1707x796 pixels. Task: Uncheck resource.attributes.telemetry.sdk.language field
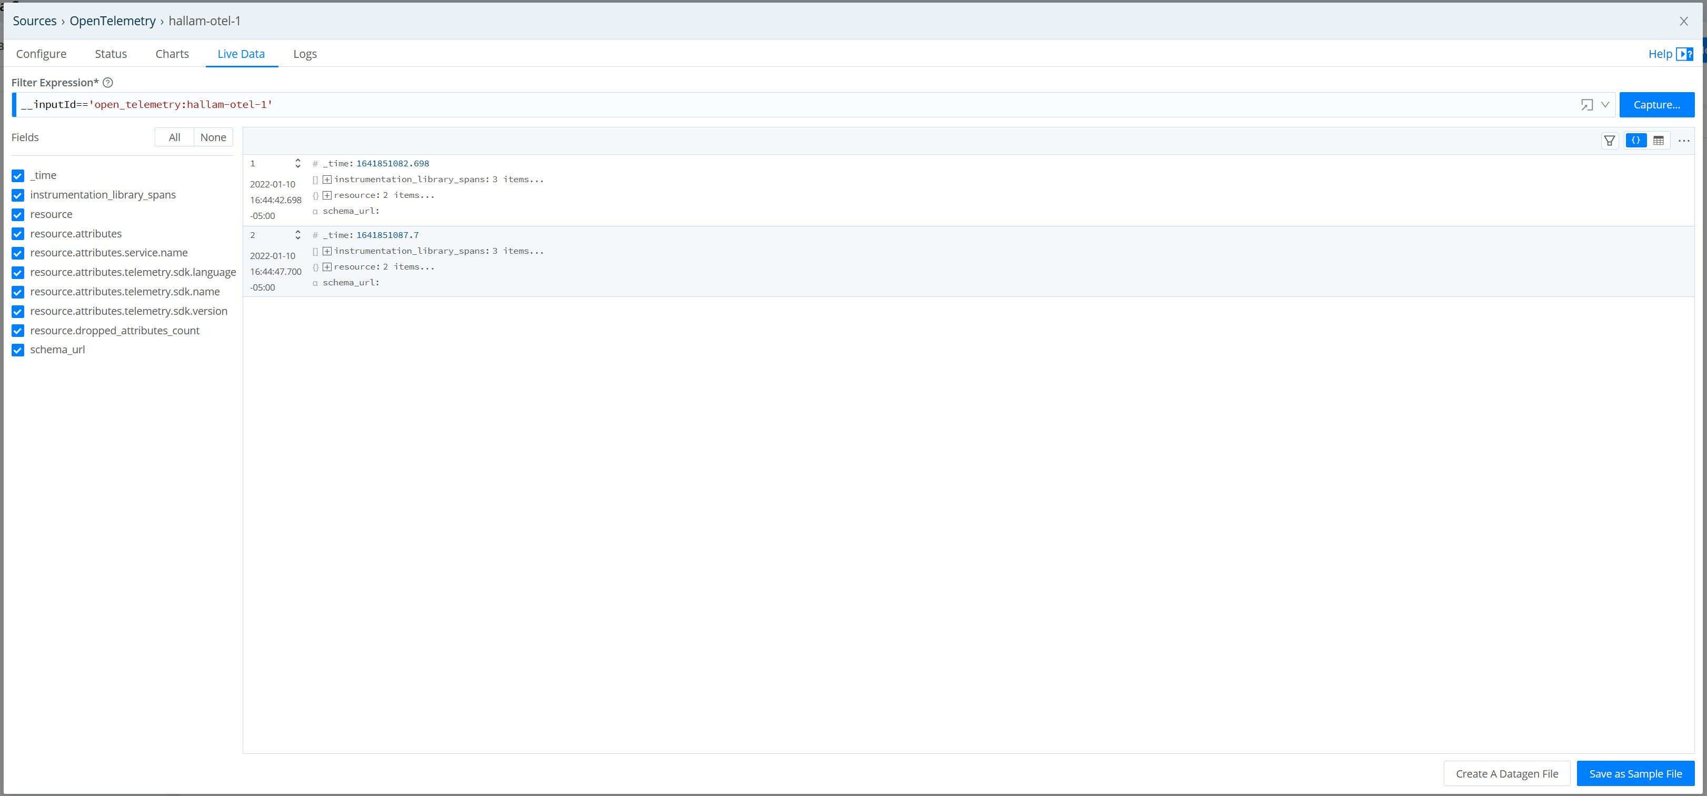[x=17, y=272]
